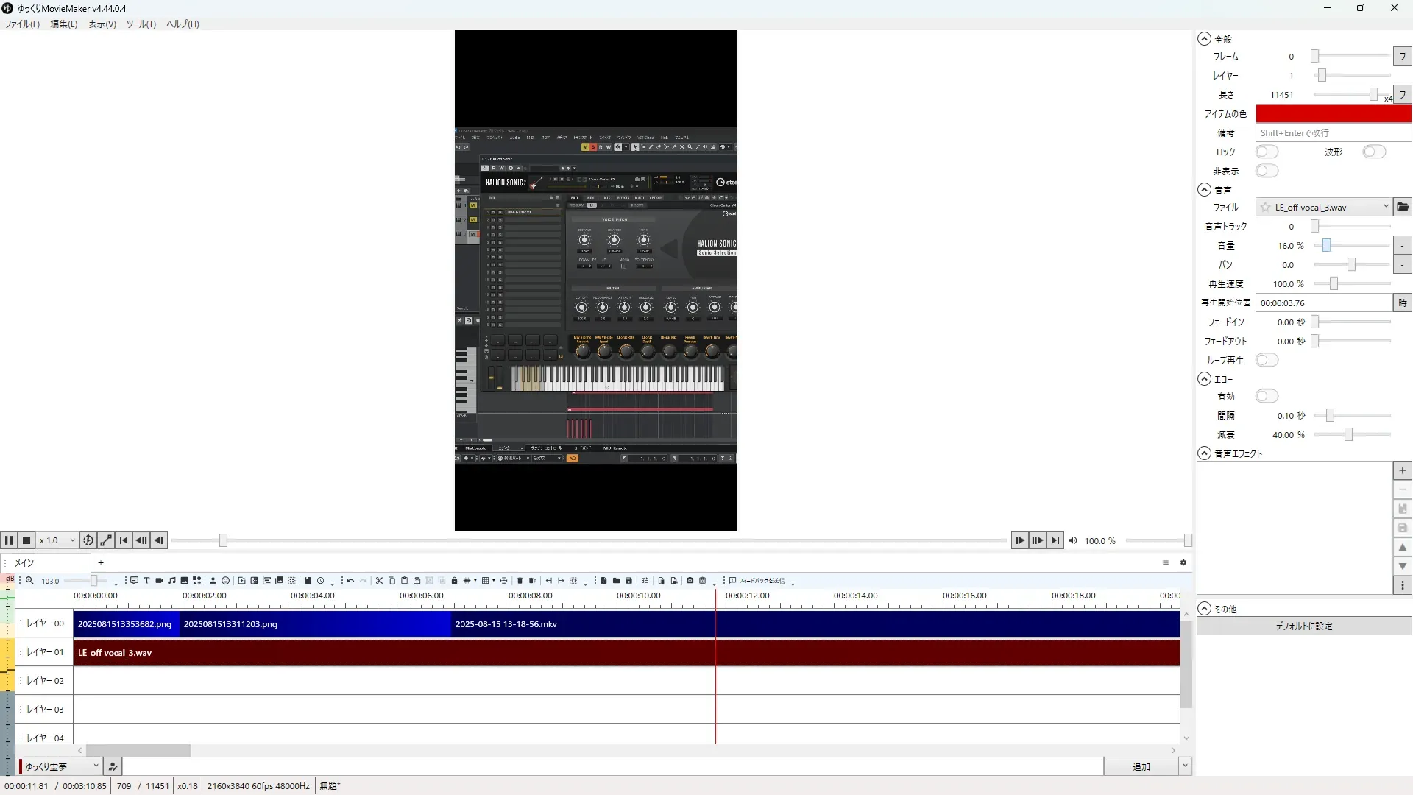This screenshot has height=795, width=1413.
Task: Turn on the エコー 有効 switch
Action: [x=1267, y=397]
